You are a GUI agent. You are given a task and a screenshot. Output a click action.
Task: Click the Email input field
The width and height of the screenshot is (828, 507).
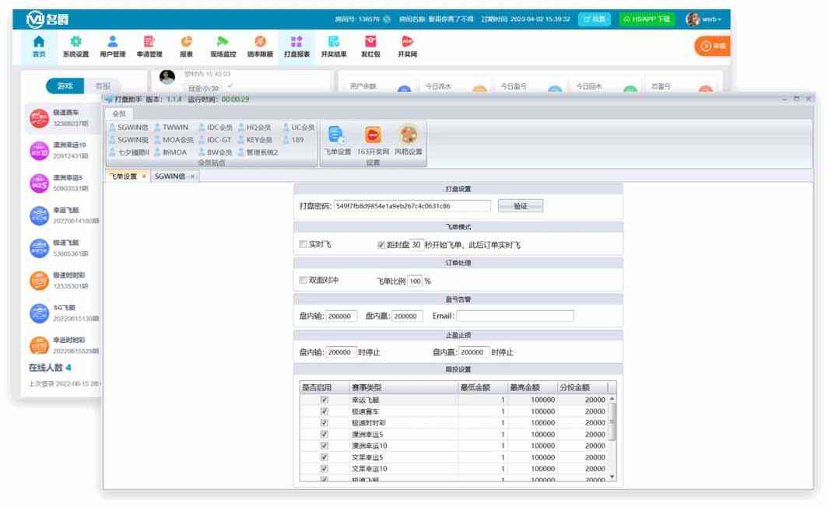(514, 316)
